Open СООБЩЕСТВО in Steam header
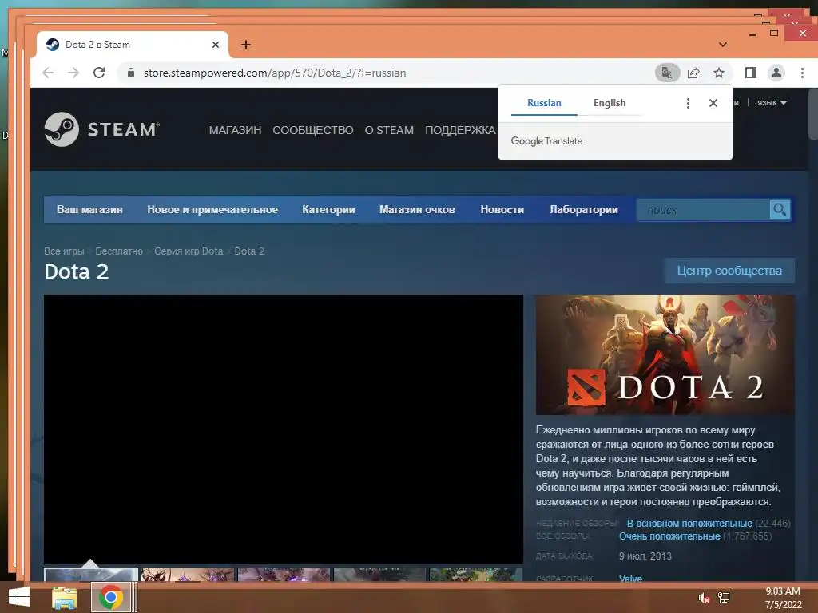Viewport: 818px width, 613px height. coord(312,130)
